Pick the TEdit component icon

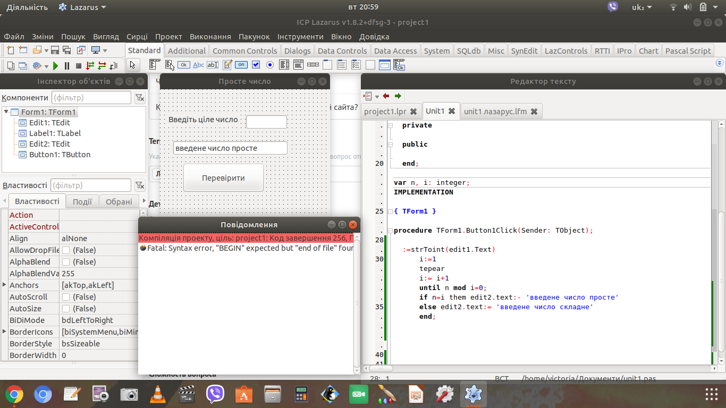coord(213,65)
